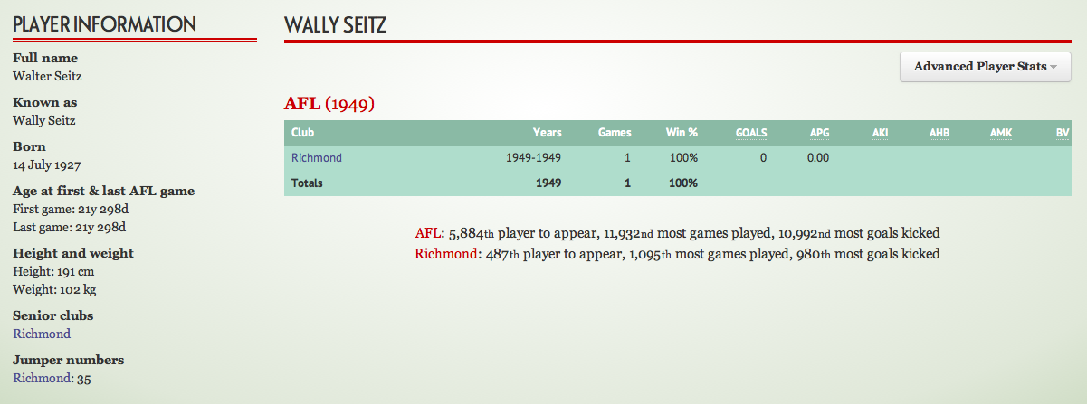Open Richmond link under Senior clubs
Viewport: 1087px width, 404px height.
tap(42, 334)
